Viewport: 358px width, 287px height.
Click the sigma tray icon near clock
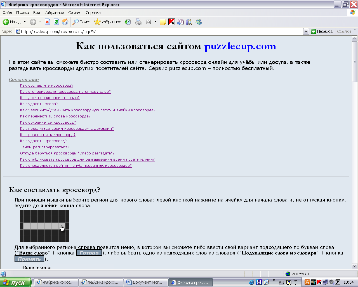click(338, 282)
